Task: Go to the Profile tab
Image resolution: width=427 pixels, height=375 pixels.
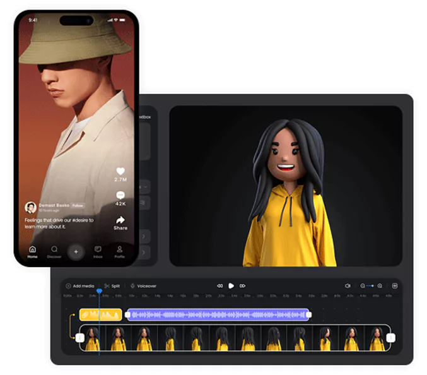Action: 119,251
